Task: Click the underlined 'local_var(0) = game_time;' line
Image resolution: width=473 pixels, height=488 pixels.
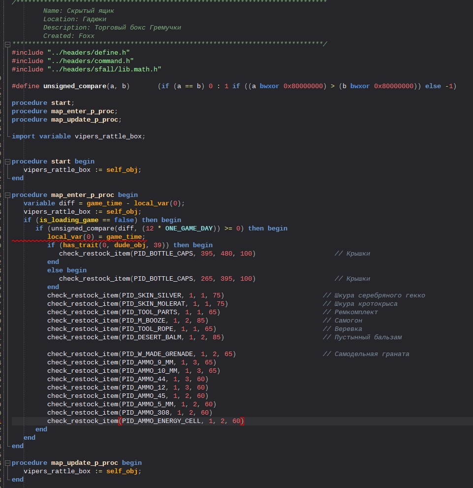Action: tap(96, 237)
